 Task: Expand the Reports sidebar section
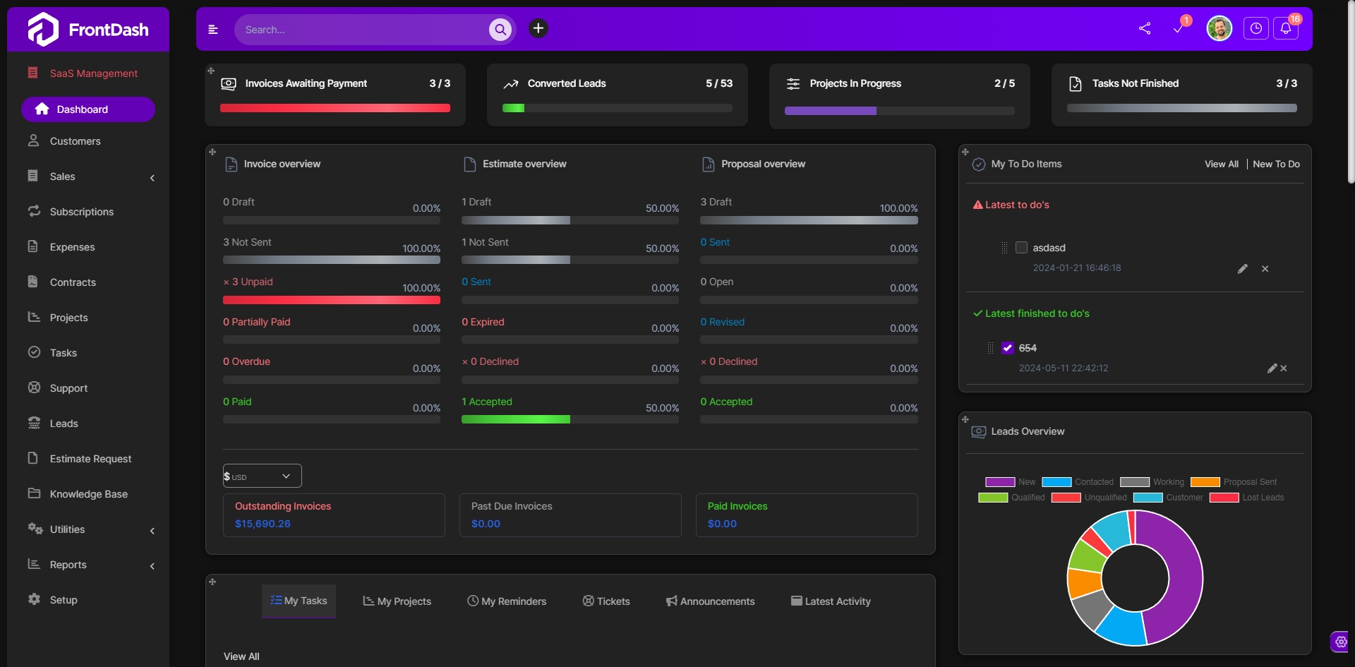click(x=152, y=565)
